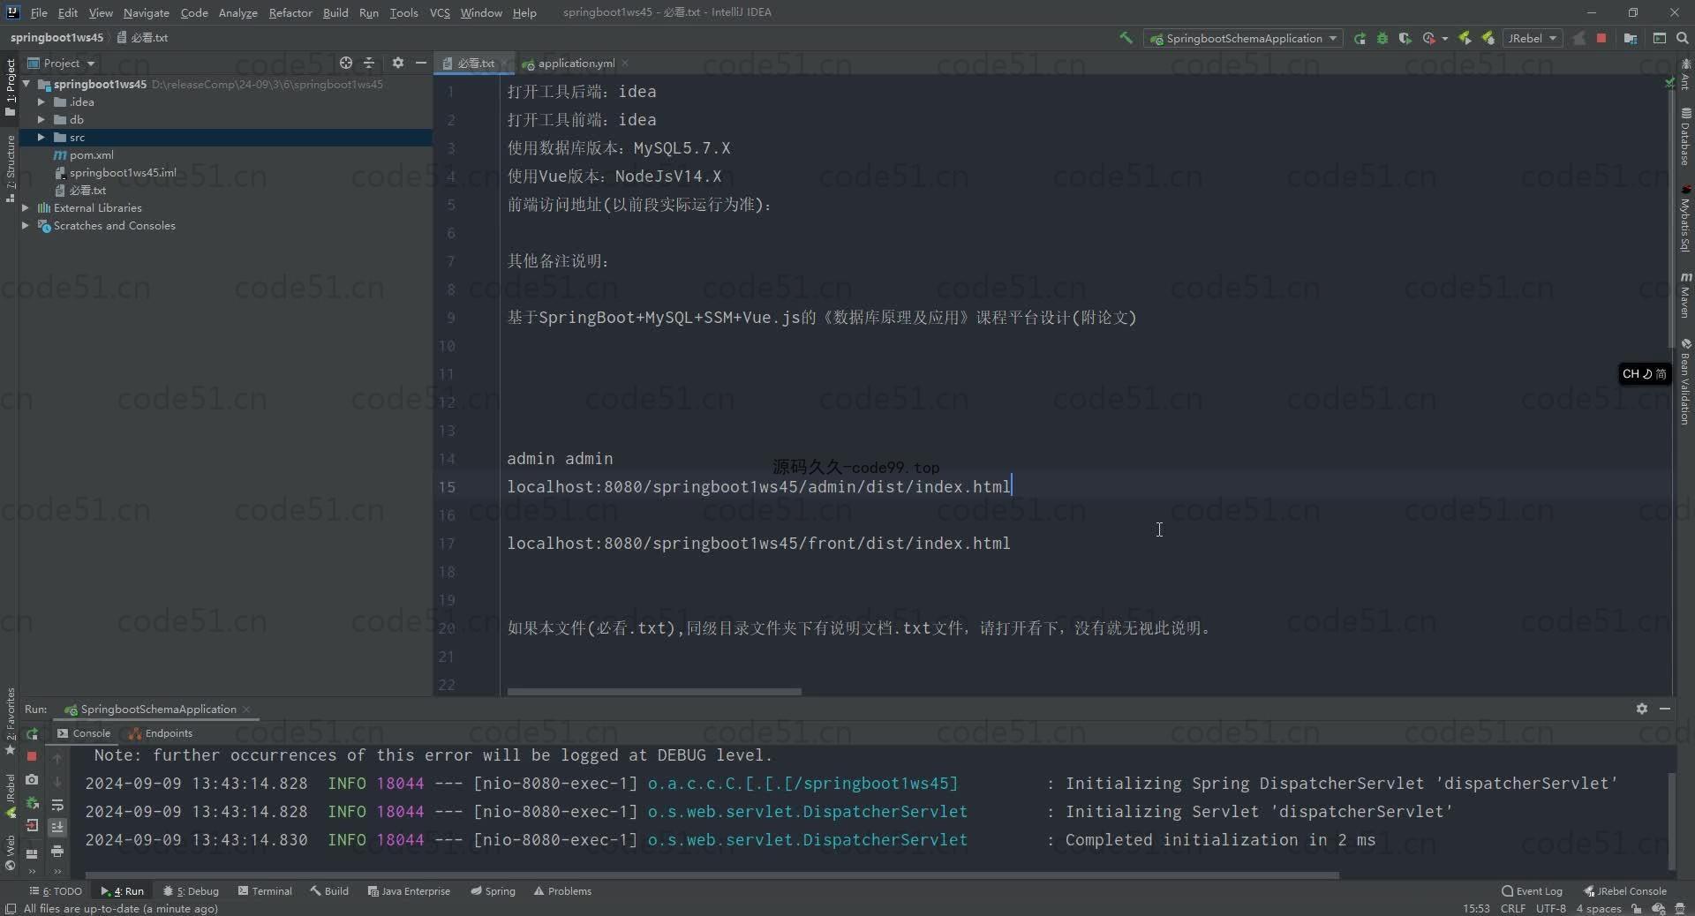Rerun the application in the Run panel
The width and height of the screenshot is (1695, 916).
pos(32,733)
